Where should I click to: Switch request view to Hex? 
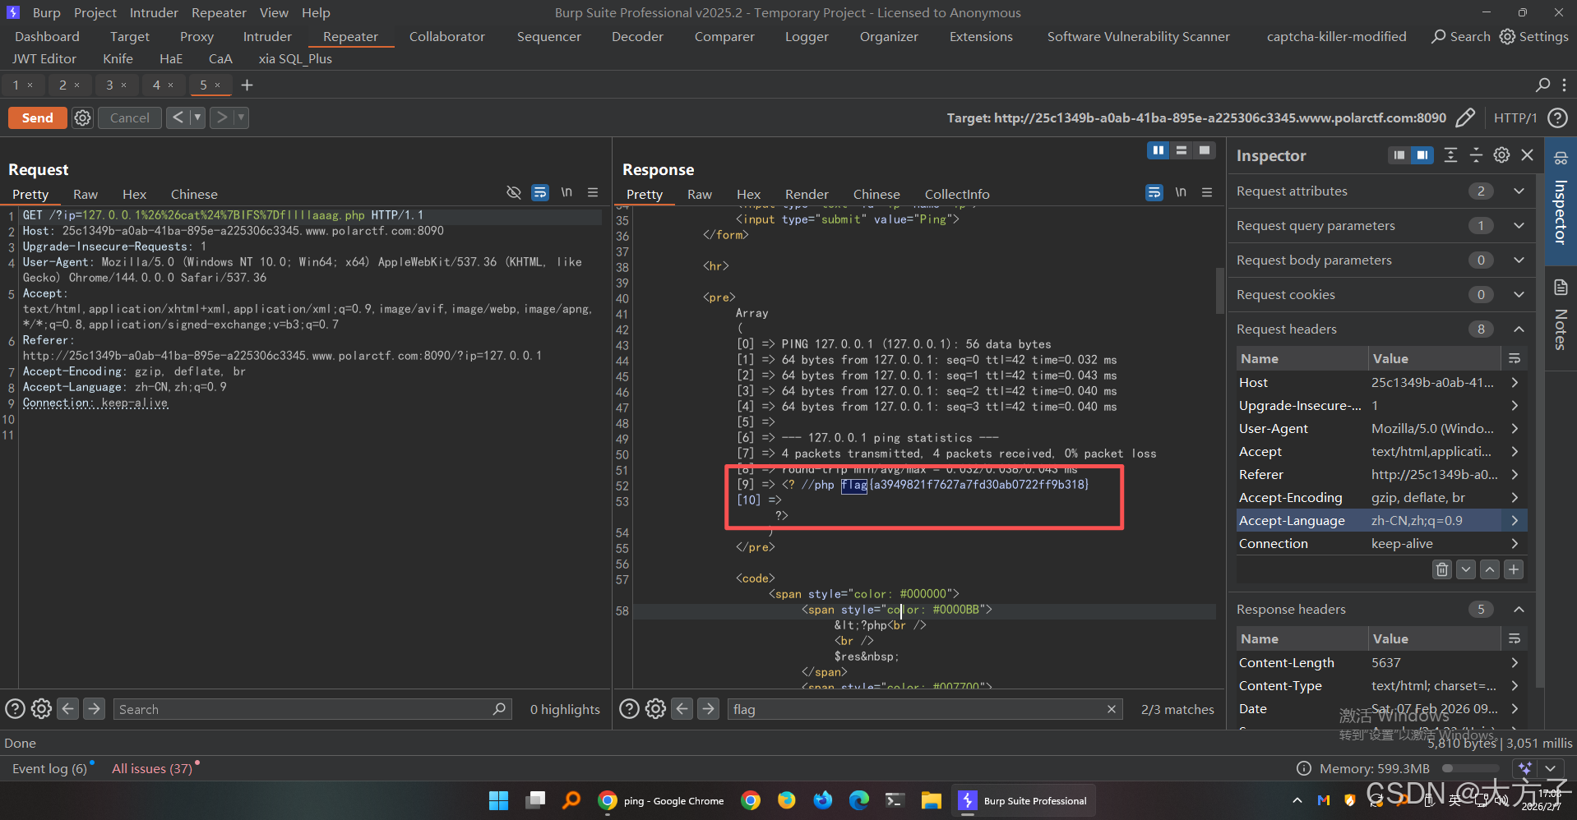[134, 194]
